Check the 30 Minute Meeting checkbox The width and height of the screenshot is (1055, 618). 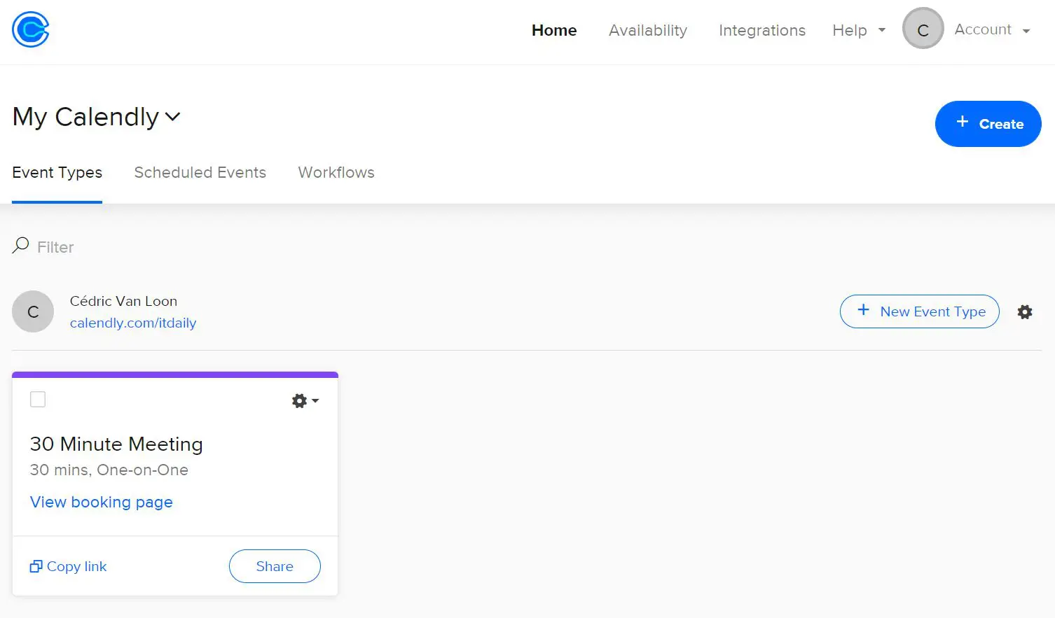pos(38,399)
